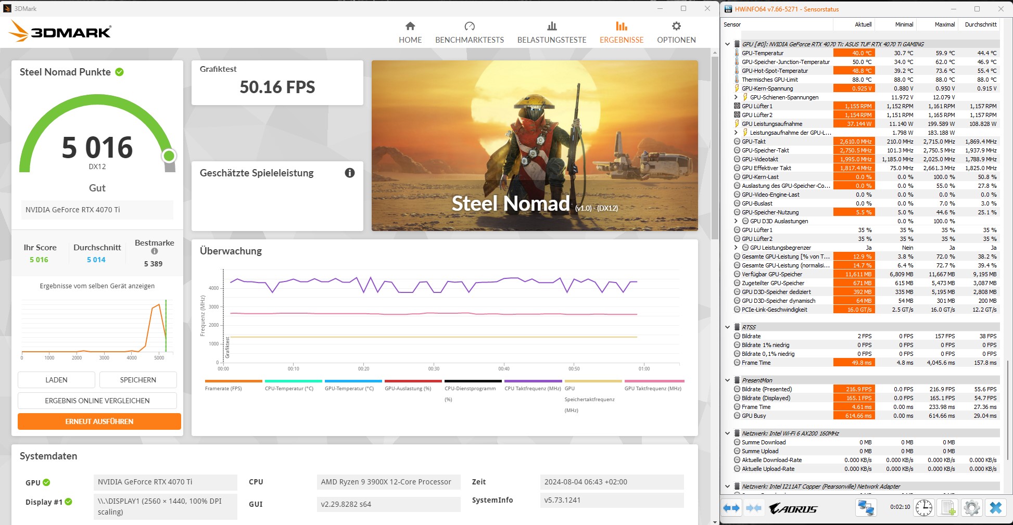Expand GPU D3D Auslastungen row

[736, 221]
